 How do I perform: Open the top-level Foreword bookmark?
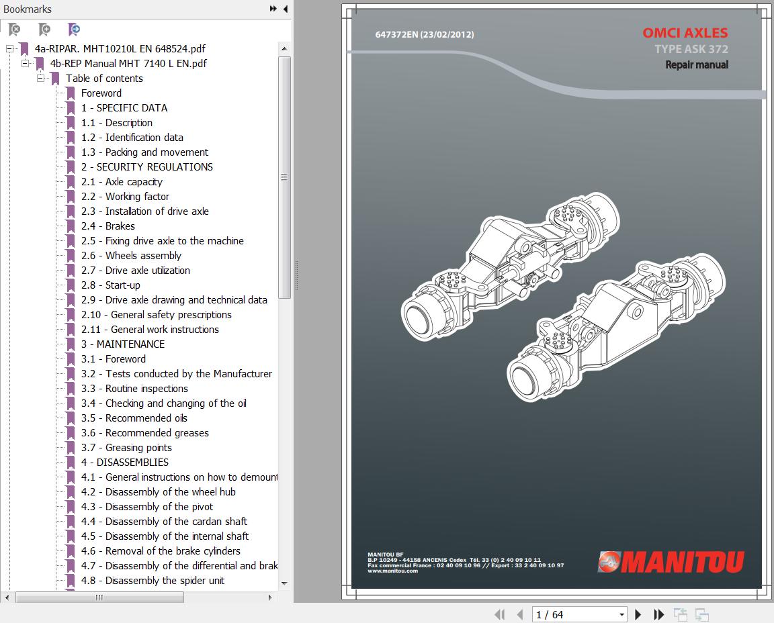(101, 93)
